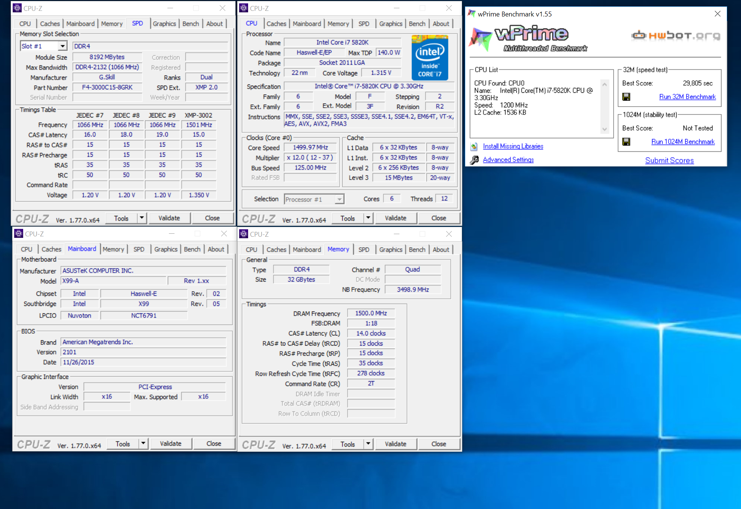Click Close button in the SPD window
Screen dimensions: 741x509
coord(212,218)
